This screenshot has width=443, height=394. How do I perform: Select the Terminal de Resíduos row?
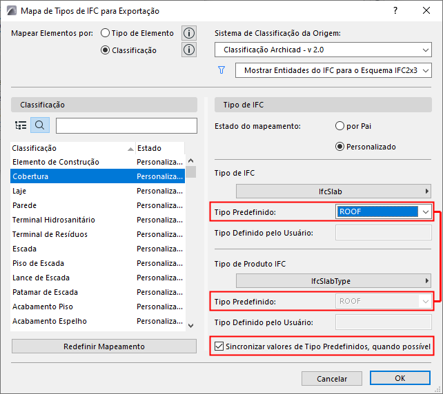(98, 234)
